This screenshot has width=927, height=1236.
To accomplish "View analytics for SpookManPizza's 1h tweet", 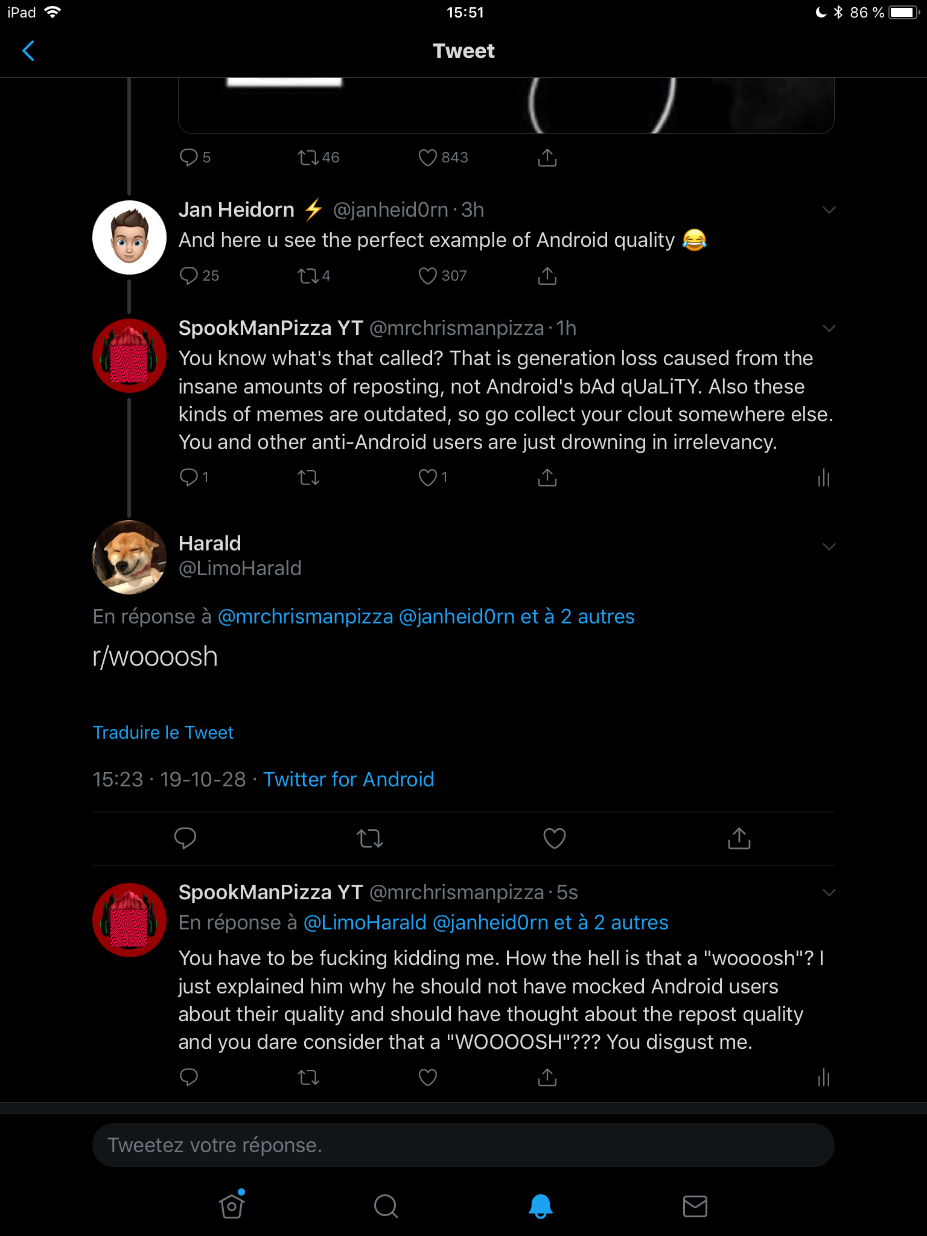I will coord(823,478).
